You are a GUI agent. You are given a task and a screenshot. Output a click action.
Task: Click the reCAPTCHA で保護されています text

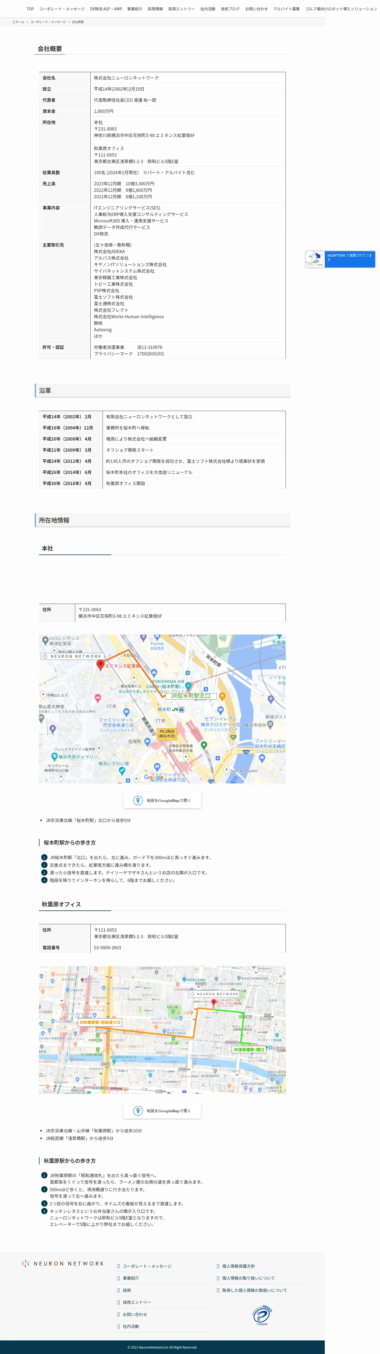point(349,257)
